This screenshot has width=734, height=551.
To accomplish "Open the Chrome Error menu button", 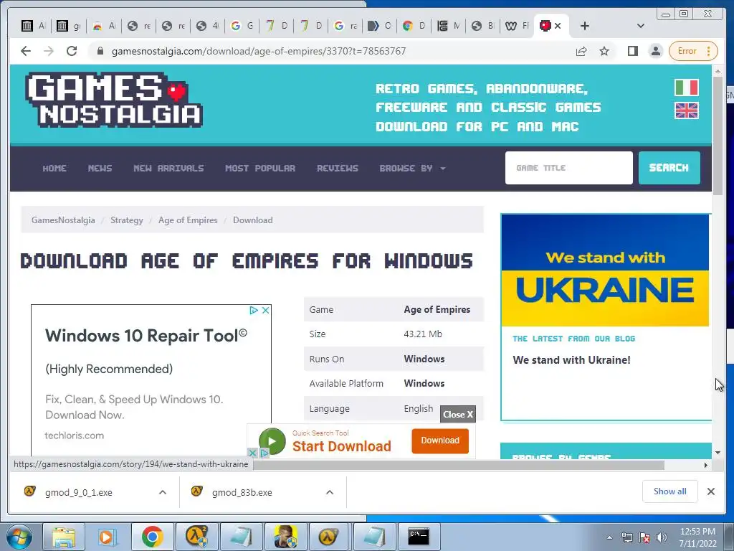I will pos(693,51).
